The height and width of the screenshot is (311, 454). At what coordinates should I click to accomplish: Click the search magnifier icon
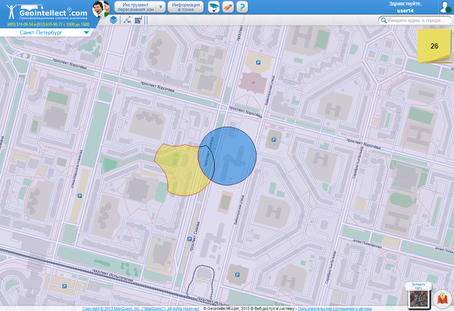point(384,20)
